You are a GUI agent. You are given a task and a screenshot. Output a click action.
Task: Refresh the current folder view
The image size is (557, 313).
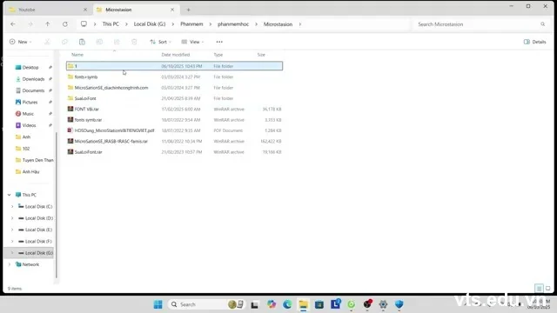click(x=65, y=24)
